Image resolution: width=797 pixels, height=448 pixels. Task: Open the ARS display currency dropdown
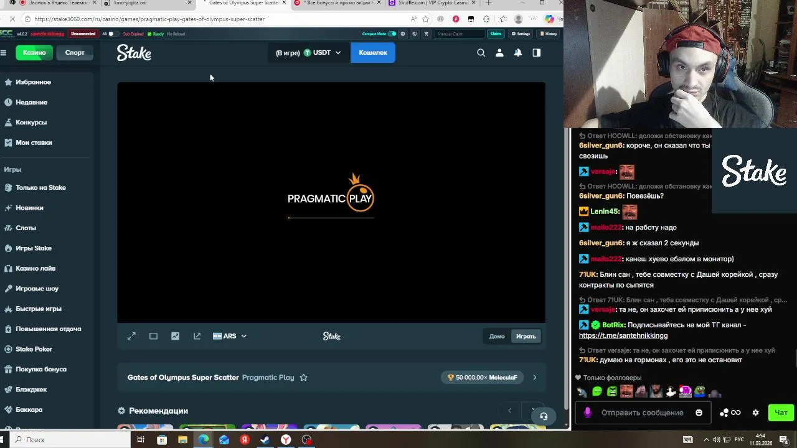coord(230,336)
